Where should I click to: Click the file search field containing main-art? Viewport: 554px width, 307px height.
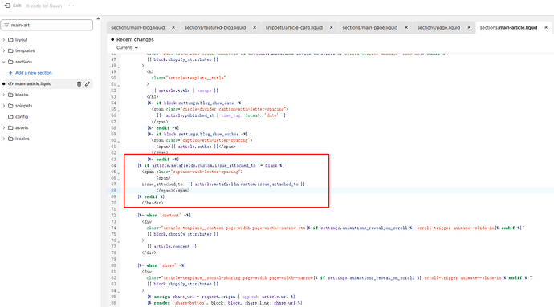point(47,25)
